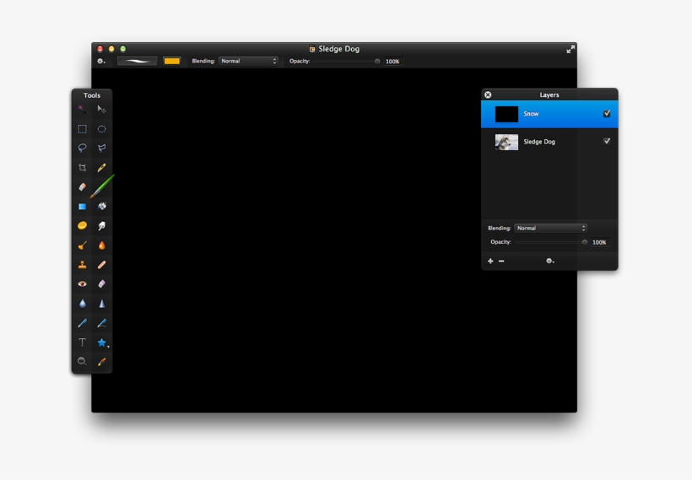Select the Magic Eraser tool
Viewport: 692px width, 480px height.
(101, 284)
